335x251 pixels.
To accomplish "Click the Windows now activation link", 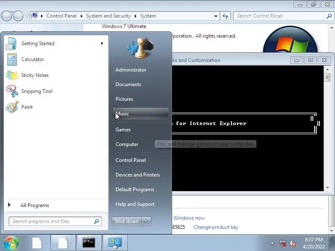I will (x=189, y=218).
